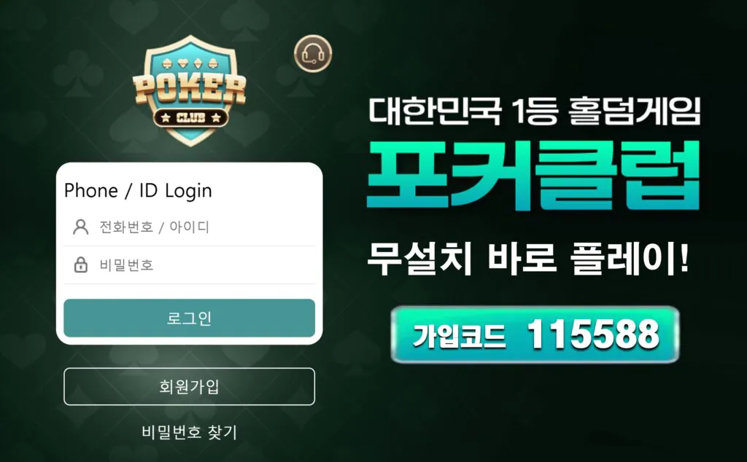The image size is (747, 462).
Task: Click the Poker Club shield logo
Action: (190, 90)
